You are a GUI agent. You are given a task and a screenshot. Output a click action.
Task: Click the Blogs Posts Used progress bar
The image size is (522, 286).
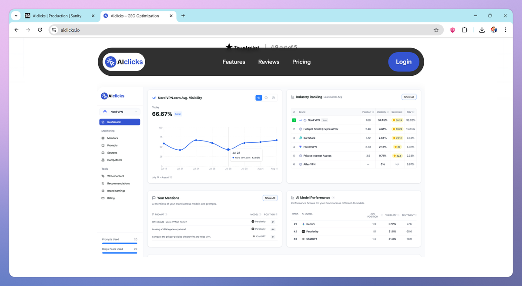pos(120,253)
